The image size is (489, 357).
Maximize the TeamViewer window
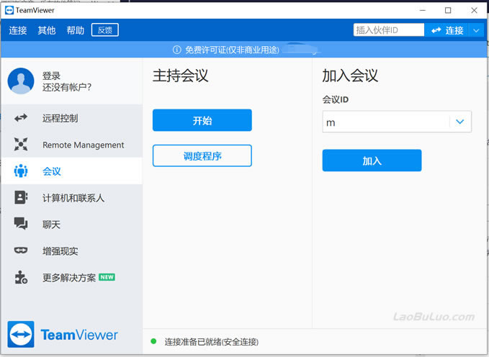coord(448,10)
